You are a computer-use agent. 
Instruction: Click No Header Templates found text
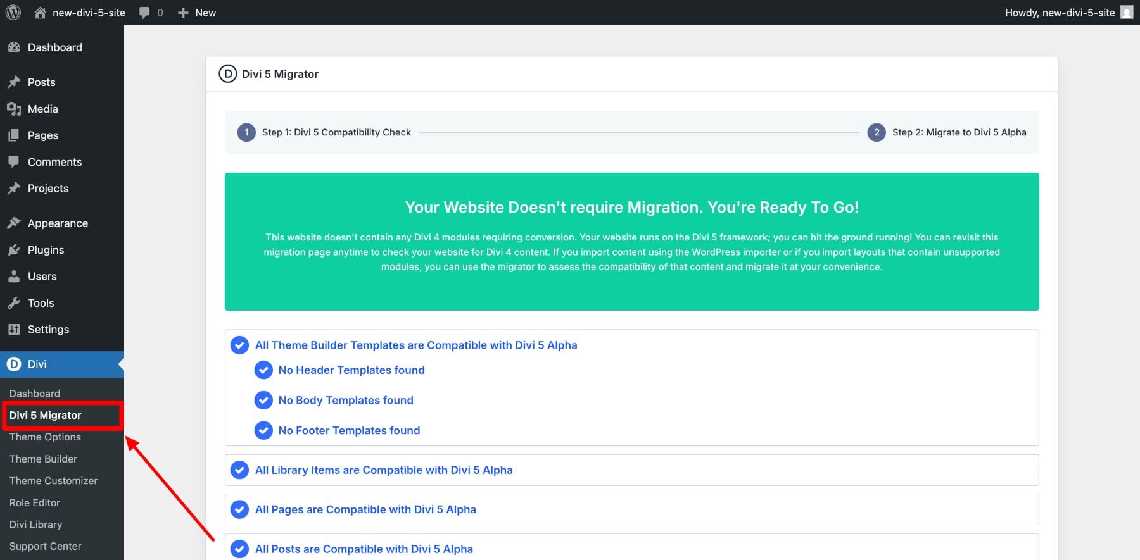[x=351, y=370]
